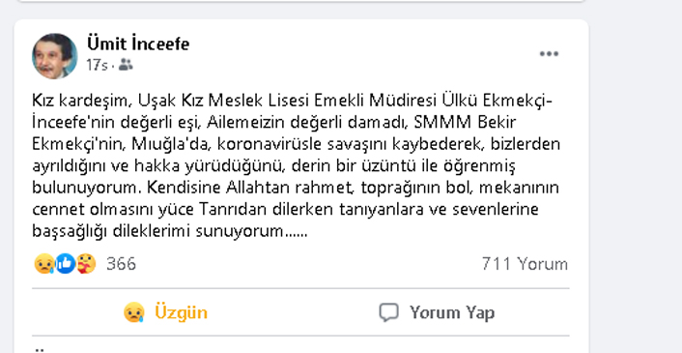Open the post via the 17s timestamp
Screen dimensions: 682x353
pyautogui.click(x=97, y=65)
